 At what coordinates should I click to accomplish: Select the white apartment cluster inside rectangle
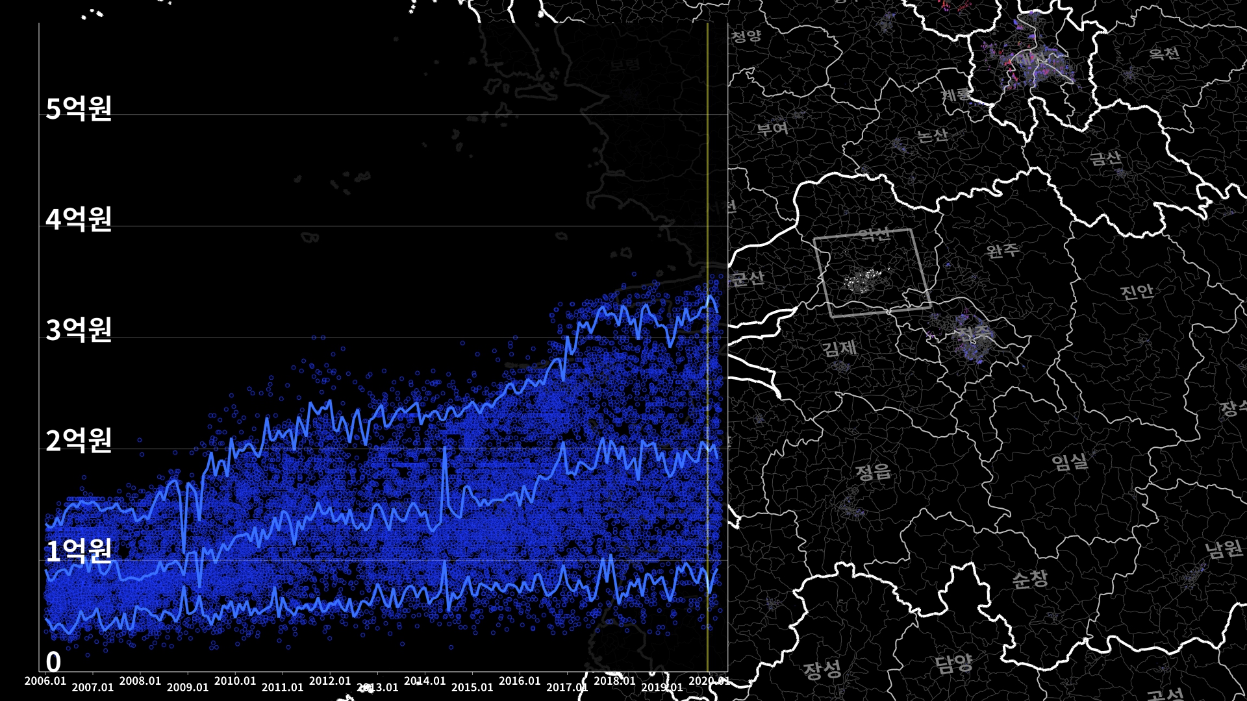[861, 282]
